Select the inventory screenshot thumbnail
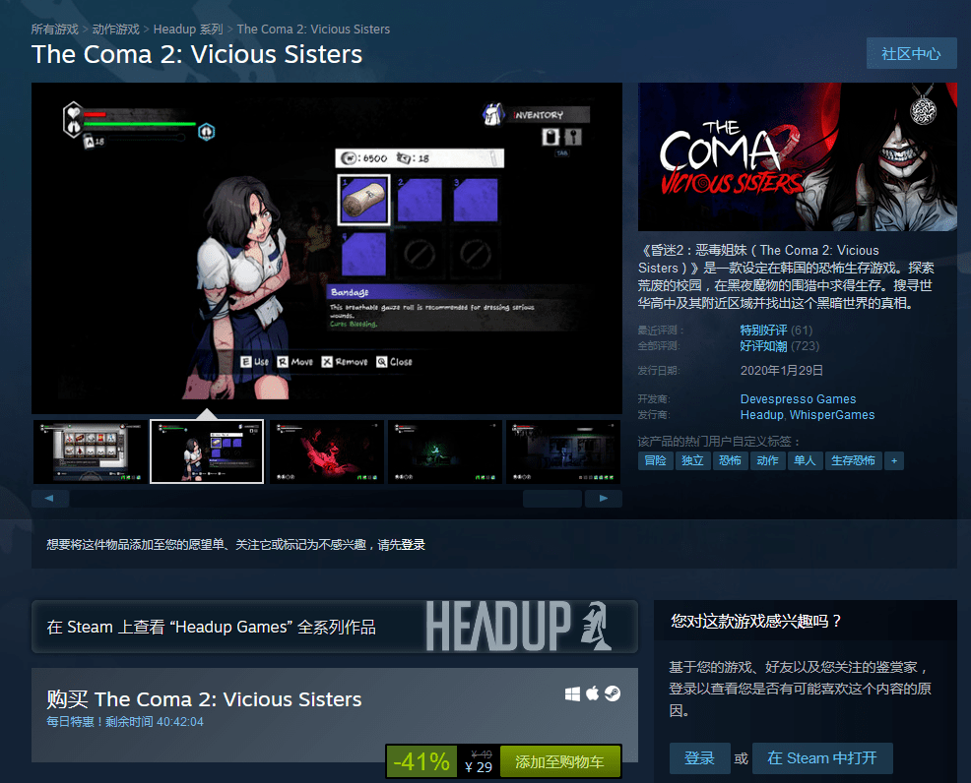 (207, 452)
